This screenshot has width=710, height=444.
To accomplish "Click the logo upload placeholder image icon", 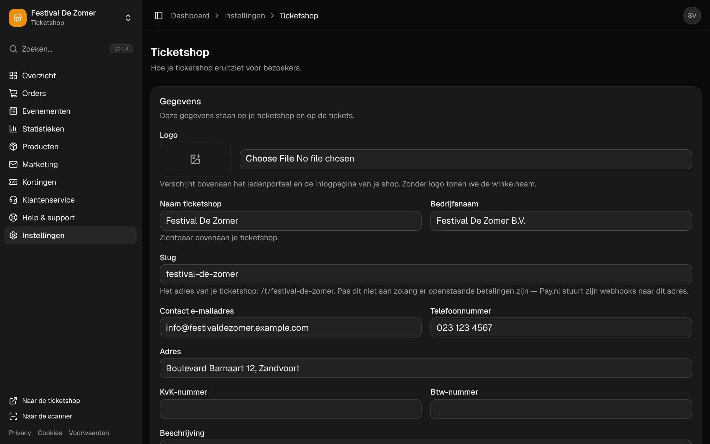I will (195, 159).
